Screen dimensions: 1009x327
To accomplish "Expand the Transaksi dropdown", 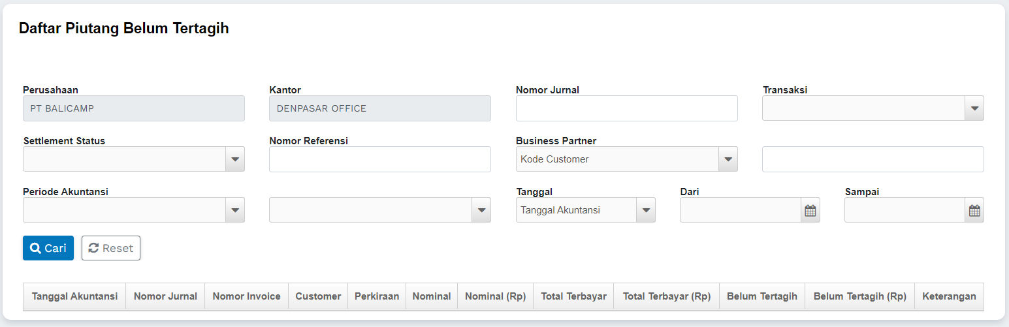I will pyautogui.click(x=974, y=108).
